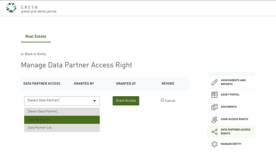
Task: Click the REVOKE column header
Action: point(168,84)
